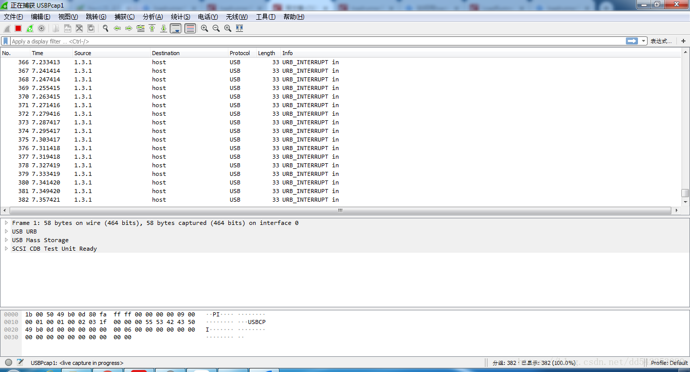Select packet number 366 row
The height and width of the screenshot is (372, 690).
pos(340,62)
